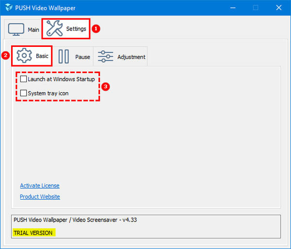Screen dimensions: 291x249
Task: Enable Launch at Windows Startup checkbox
Action: click(23, 79)
